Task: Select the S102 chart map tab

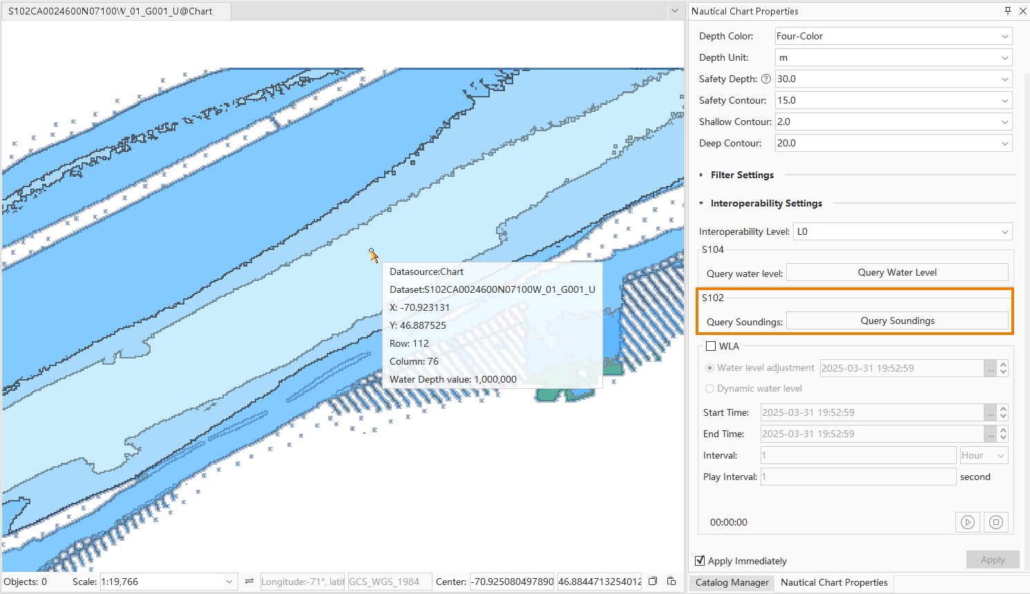Action: point(111,11)
